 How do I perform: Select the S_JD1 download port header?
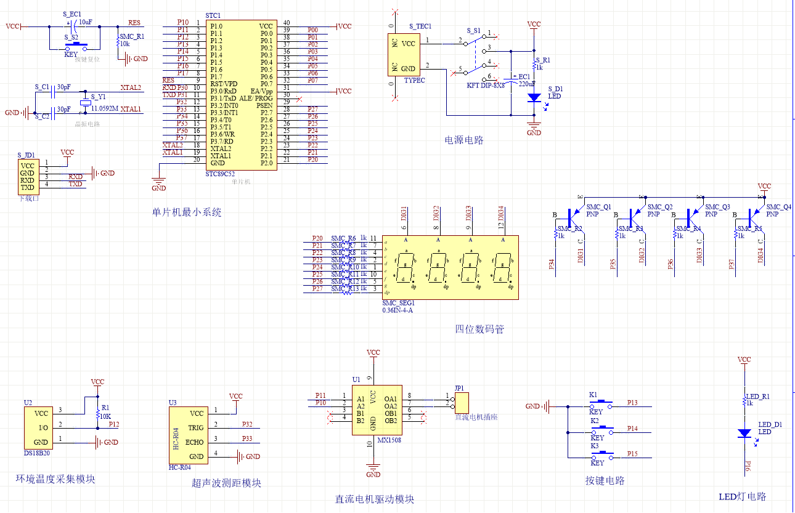(28, 176)
